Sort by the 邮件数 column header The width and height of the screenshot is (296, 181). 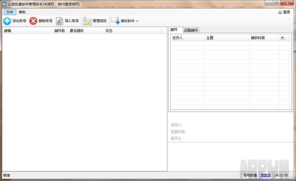(60, 31)
